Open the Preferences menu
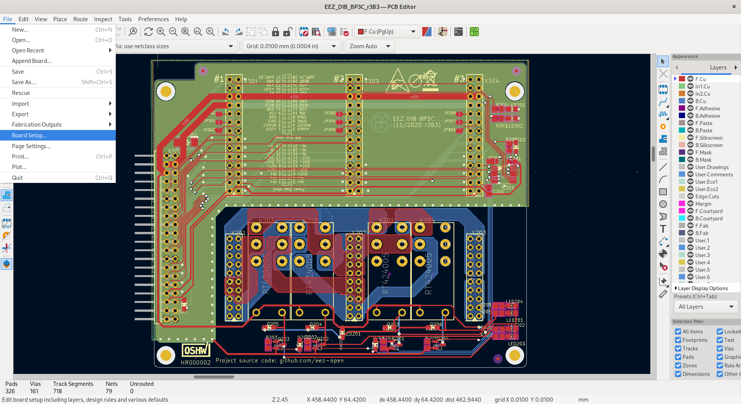741x404 pixels. tap(153, 19)
